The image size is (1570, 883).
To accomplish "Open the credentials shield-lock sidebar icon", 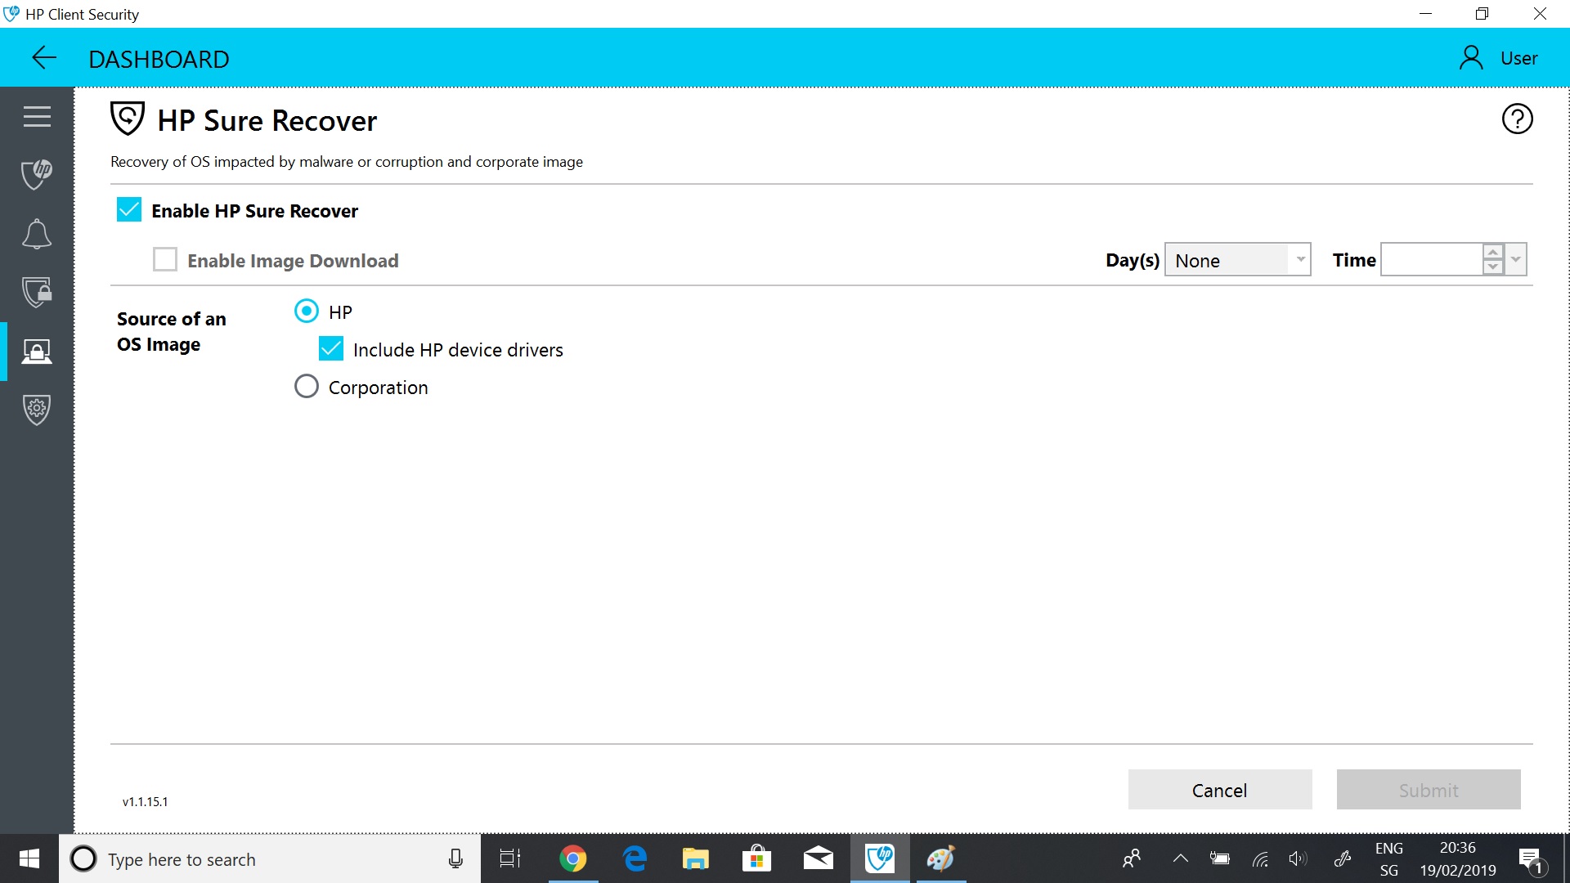I will point(37,292).
